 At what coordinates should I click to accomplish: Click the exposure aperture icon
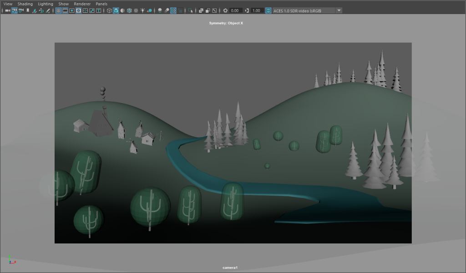pos(225,11)
